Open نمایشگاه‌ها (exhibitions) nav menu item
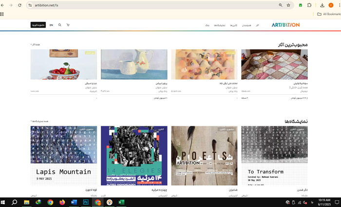This screenshot has height=207, width=341. coord(219,25)
